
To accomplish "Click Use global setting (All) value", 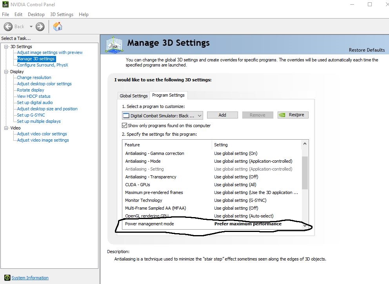I will (235, 185).
